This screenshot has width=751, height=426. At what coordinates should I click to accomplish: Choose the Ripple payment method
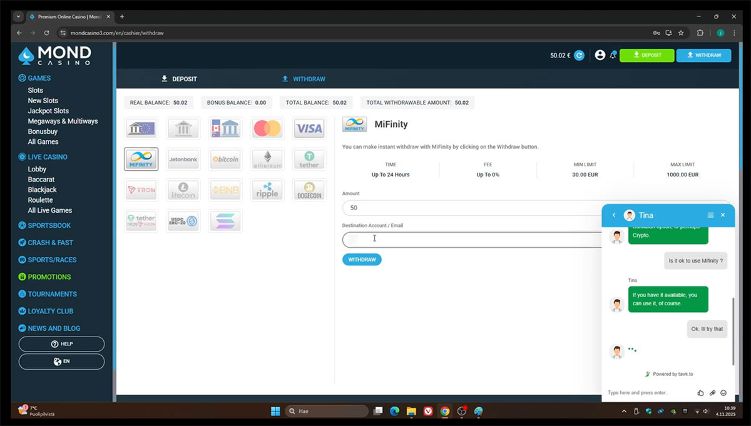267,190
